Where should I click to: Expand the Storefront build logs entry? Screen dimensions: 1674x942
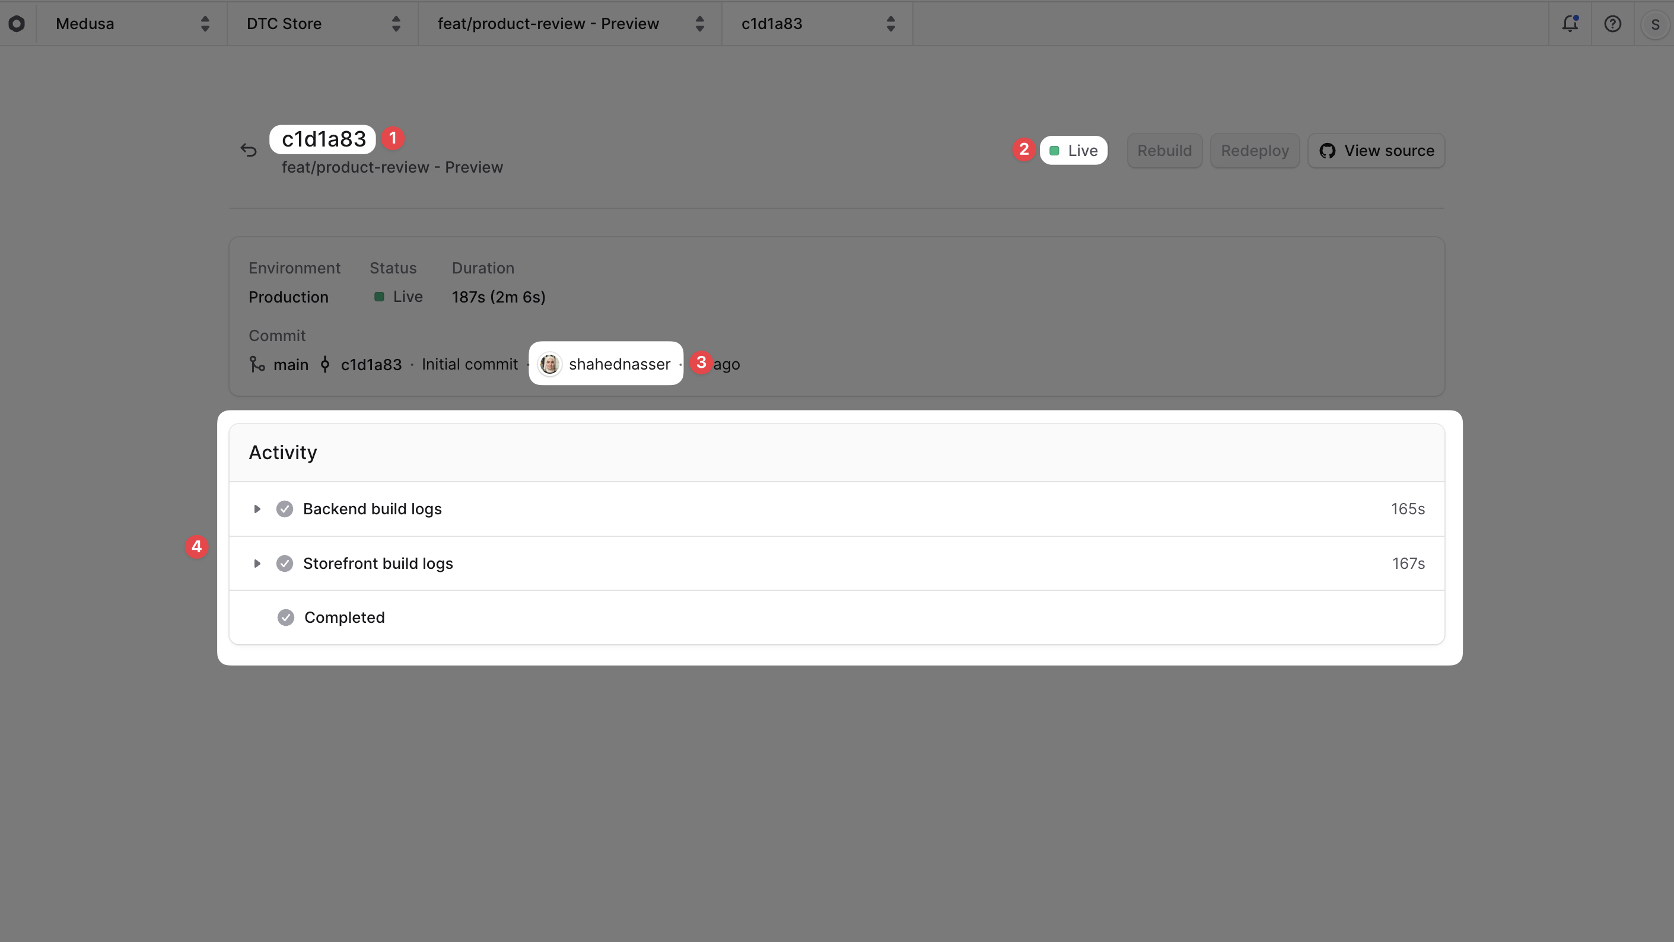point(257,564)
